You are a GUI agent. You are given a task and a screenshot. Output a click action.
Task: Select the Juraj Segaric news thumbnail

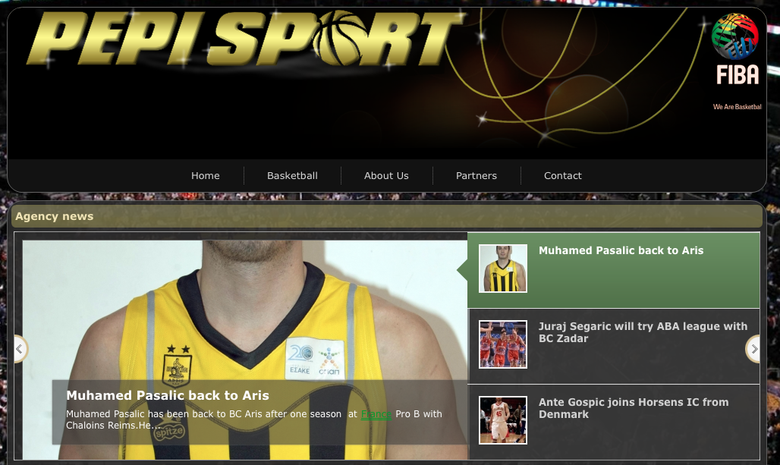click(x=503, y=344)
